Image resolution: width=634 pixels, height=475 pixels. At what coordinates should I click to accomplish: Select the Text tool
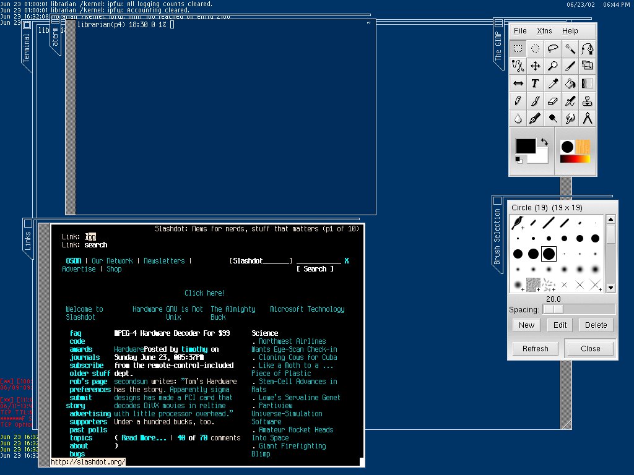536,83
